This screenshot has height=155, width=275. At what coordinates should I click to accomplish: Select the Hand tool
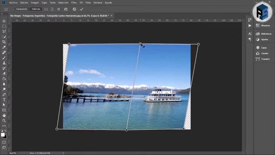point(4,115)
